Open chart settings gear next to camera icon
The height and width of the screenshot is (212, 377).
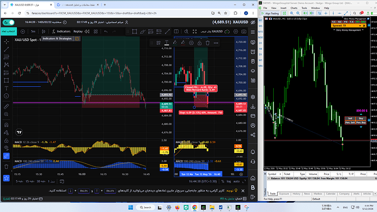(x=235, y=32)
